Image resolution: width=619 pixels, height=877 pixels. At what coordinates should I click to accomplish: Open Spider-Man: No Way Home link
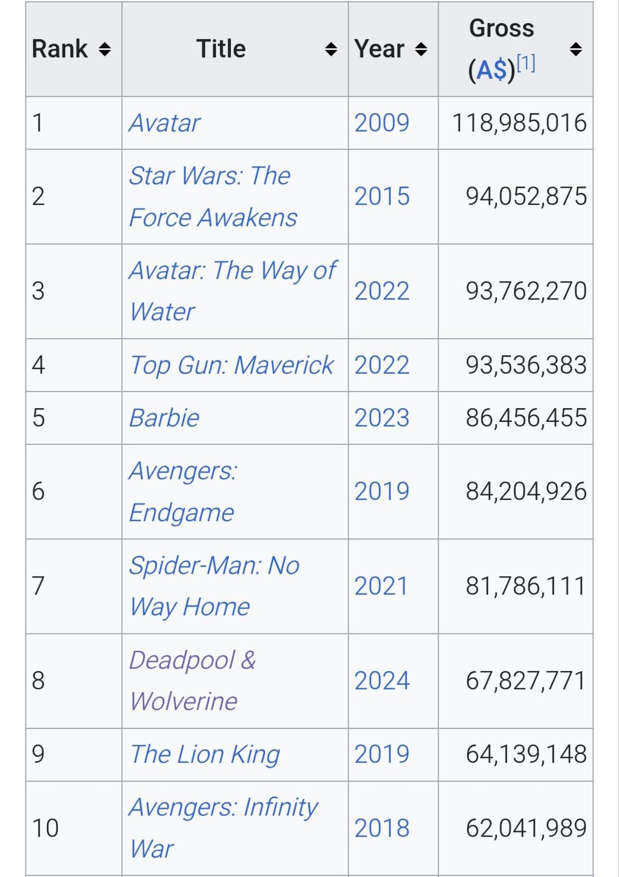coord(214,565)
